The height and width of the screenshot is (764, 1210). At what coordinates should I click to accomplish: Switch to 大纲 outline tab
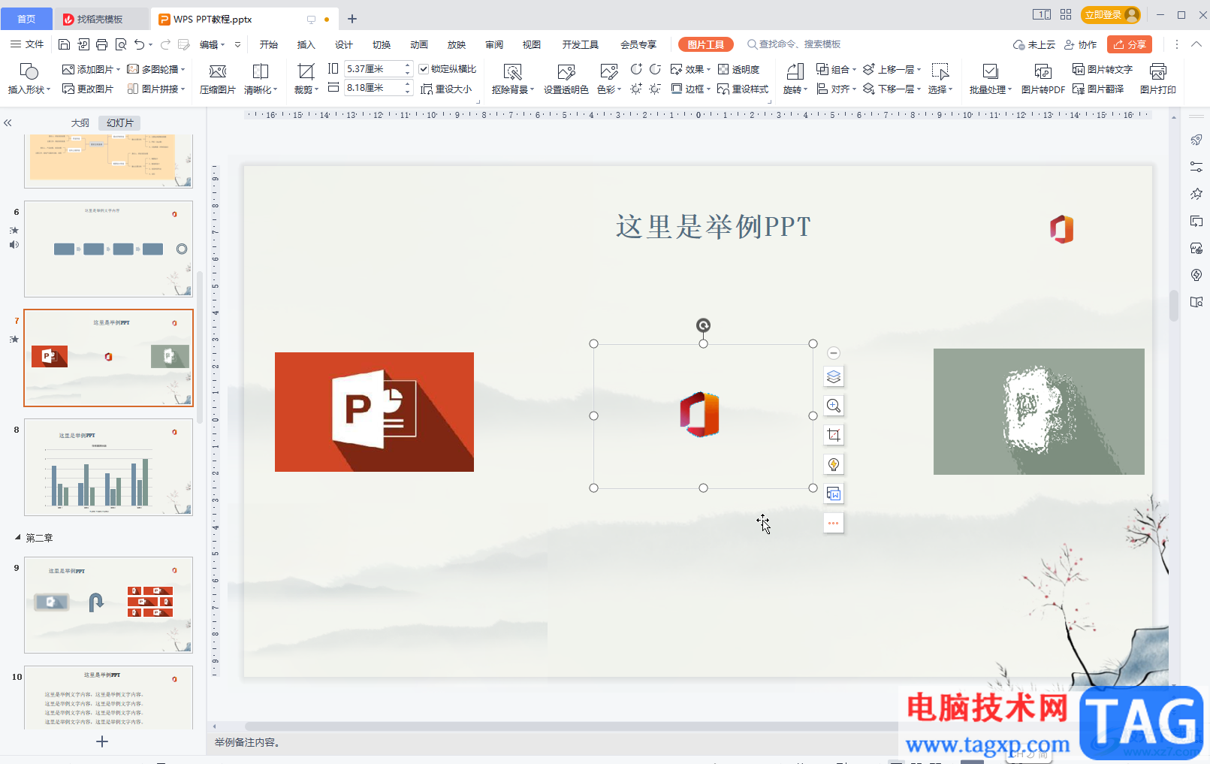(x=80, y=122)
